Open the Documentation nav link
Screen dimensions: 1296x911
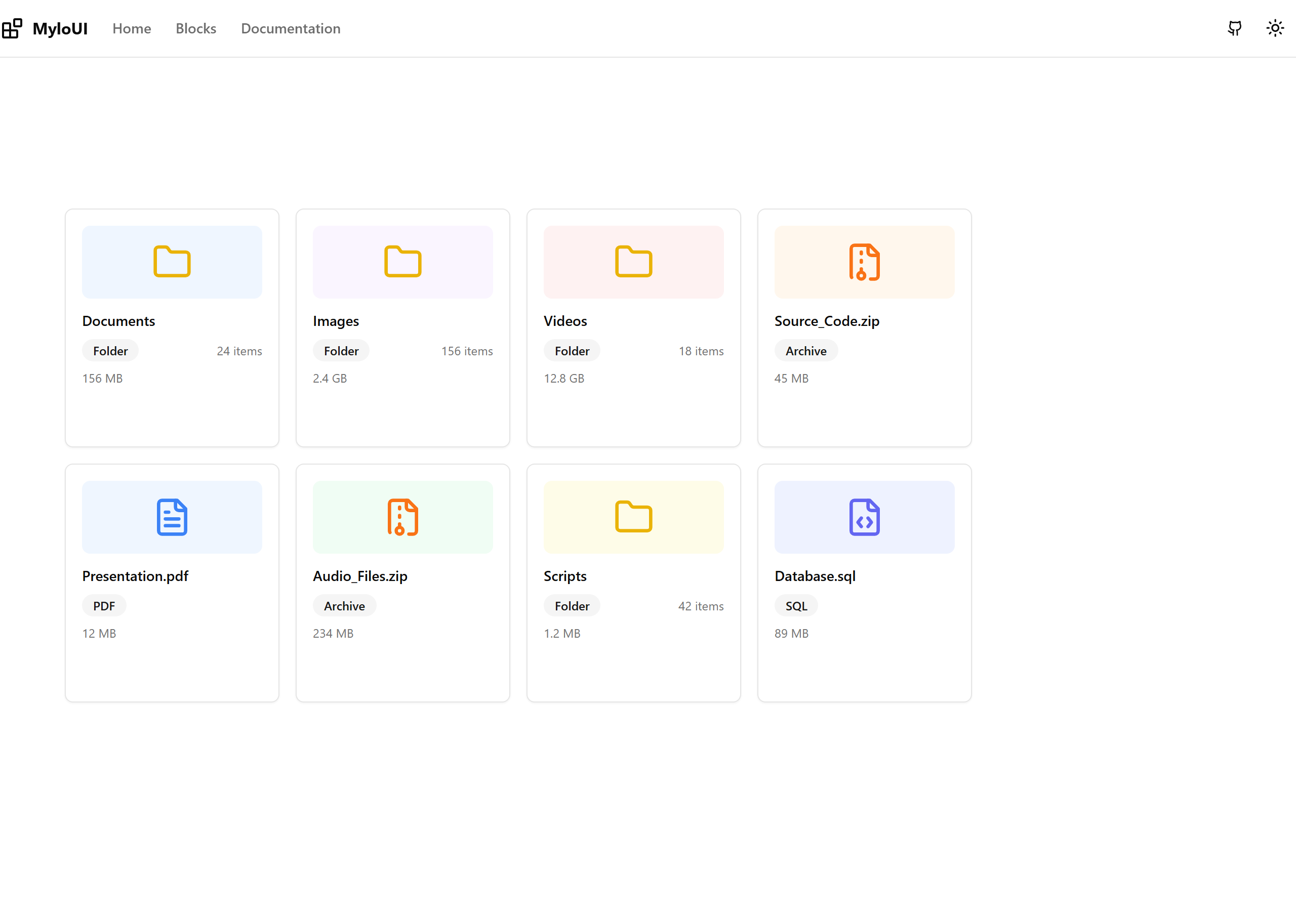tap(291, 28)
